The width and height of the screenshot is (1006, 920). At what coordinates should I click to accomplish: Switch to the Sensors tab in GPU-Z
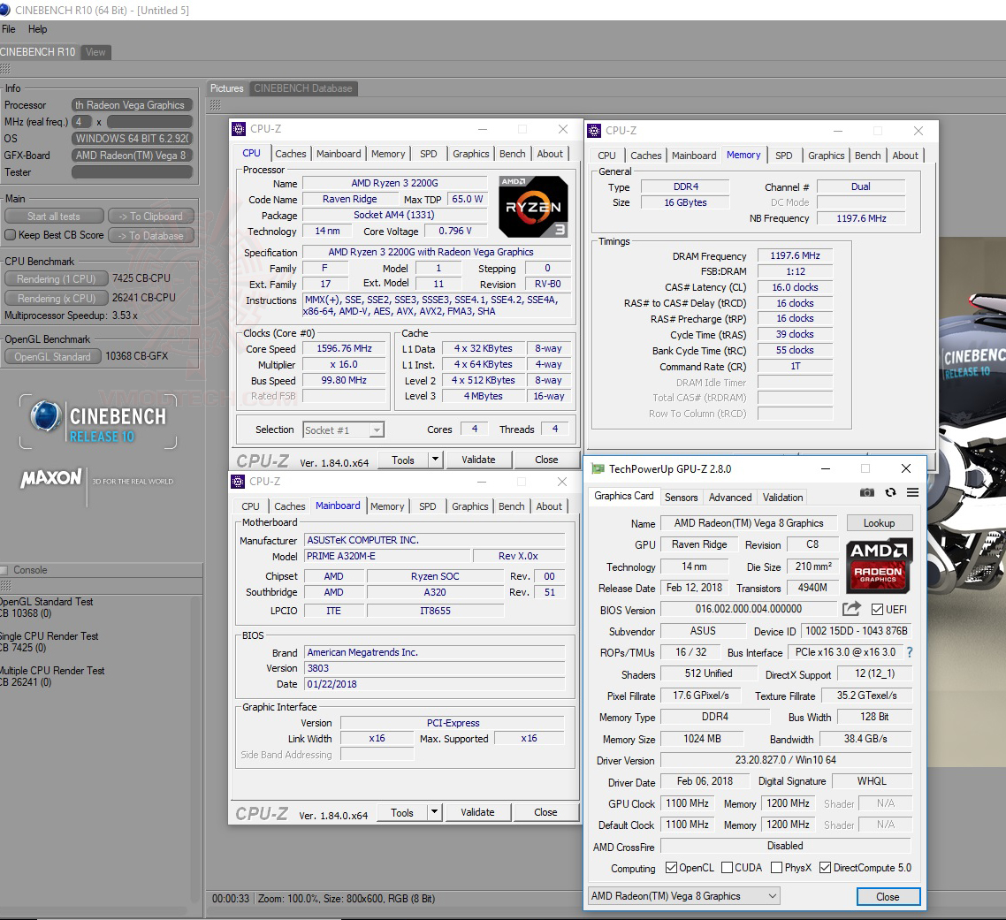(x=681, y=497)
